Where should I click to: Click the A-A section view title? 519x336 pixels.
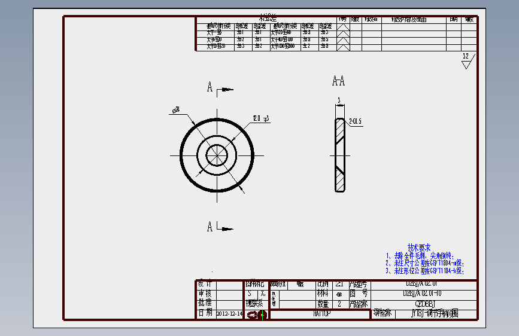click(338, 81)
